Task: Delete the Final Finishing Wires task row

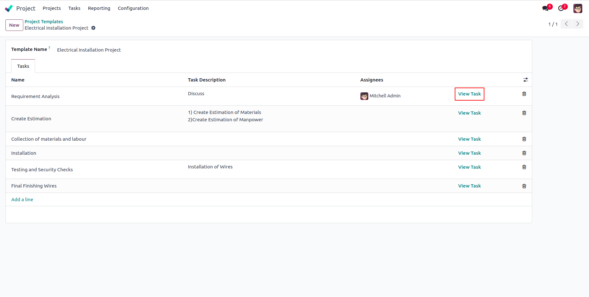Action: click(x=524, y=186)
